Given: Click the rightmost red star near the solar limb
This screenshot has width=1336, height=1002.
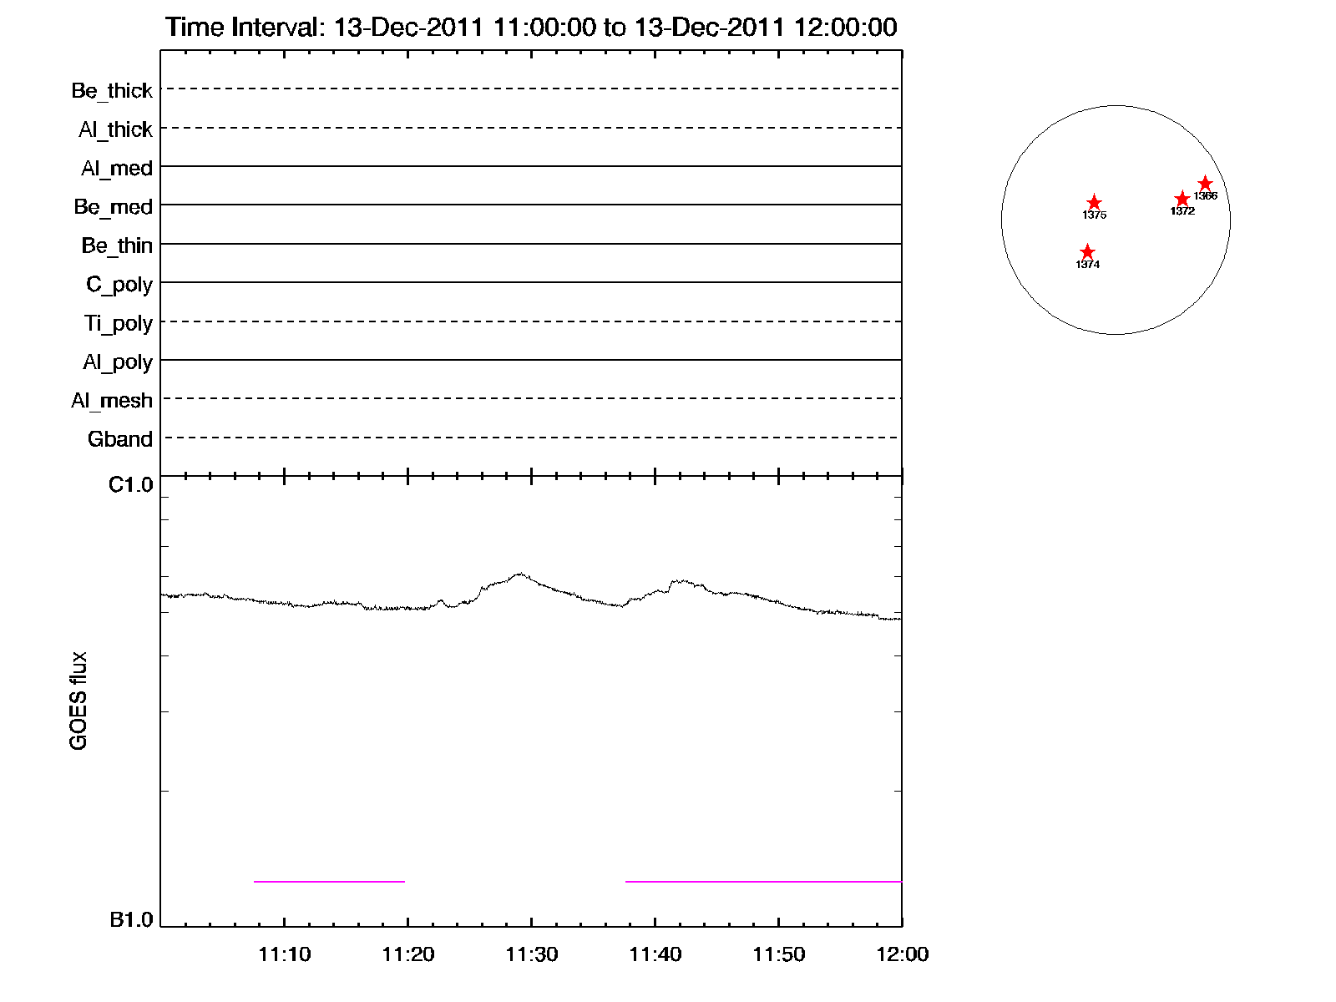Looking at the screenshot, I should [x=1205, y=184].
